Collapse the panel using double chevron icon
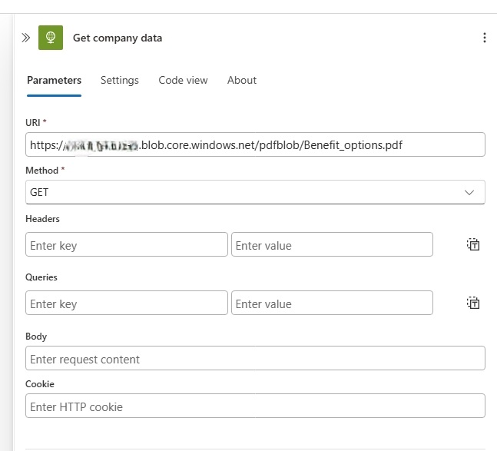This screenshot has height=451, width=497. (25, 38)
